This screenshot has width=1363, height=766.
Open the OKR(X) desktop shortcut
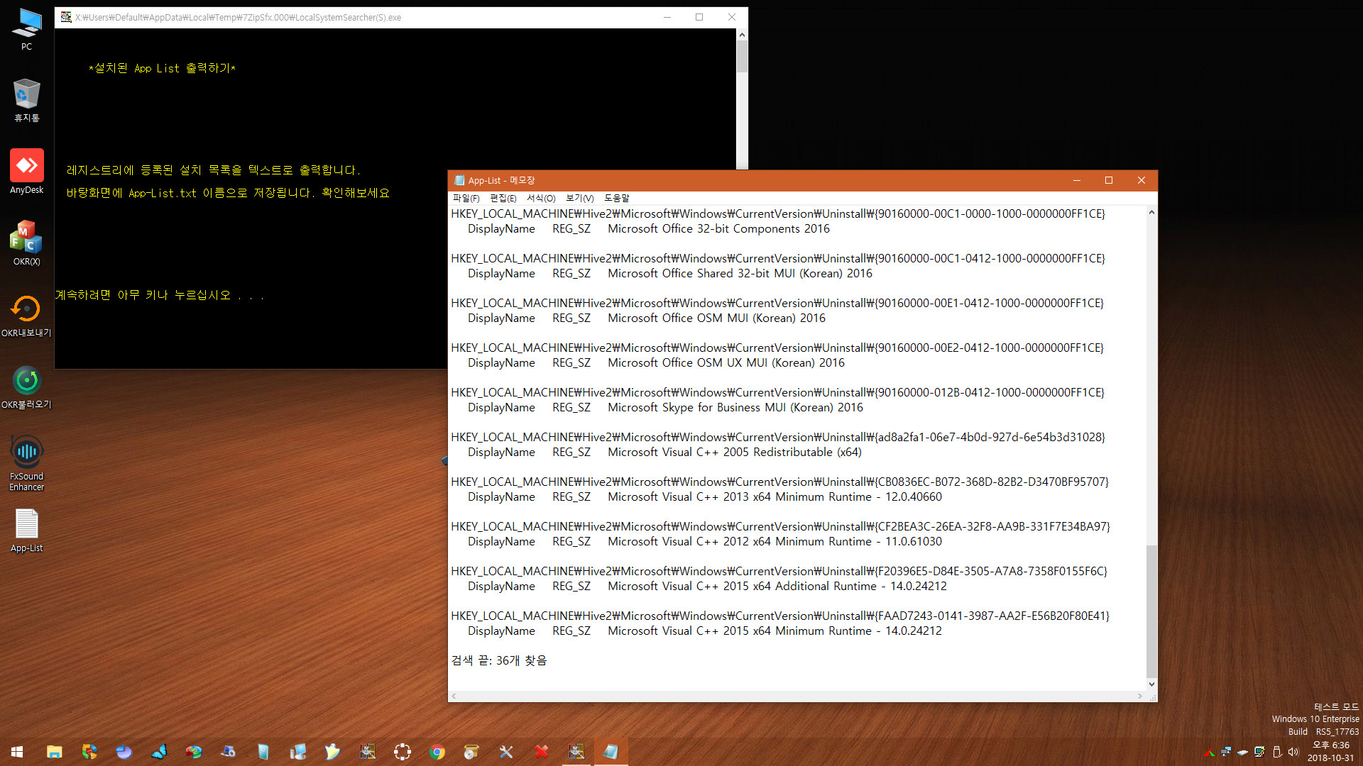click(x=26, y=243)
